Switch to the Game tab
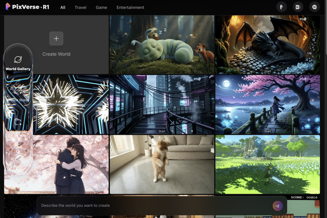 point(101,8)
